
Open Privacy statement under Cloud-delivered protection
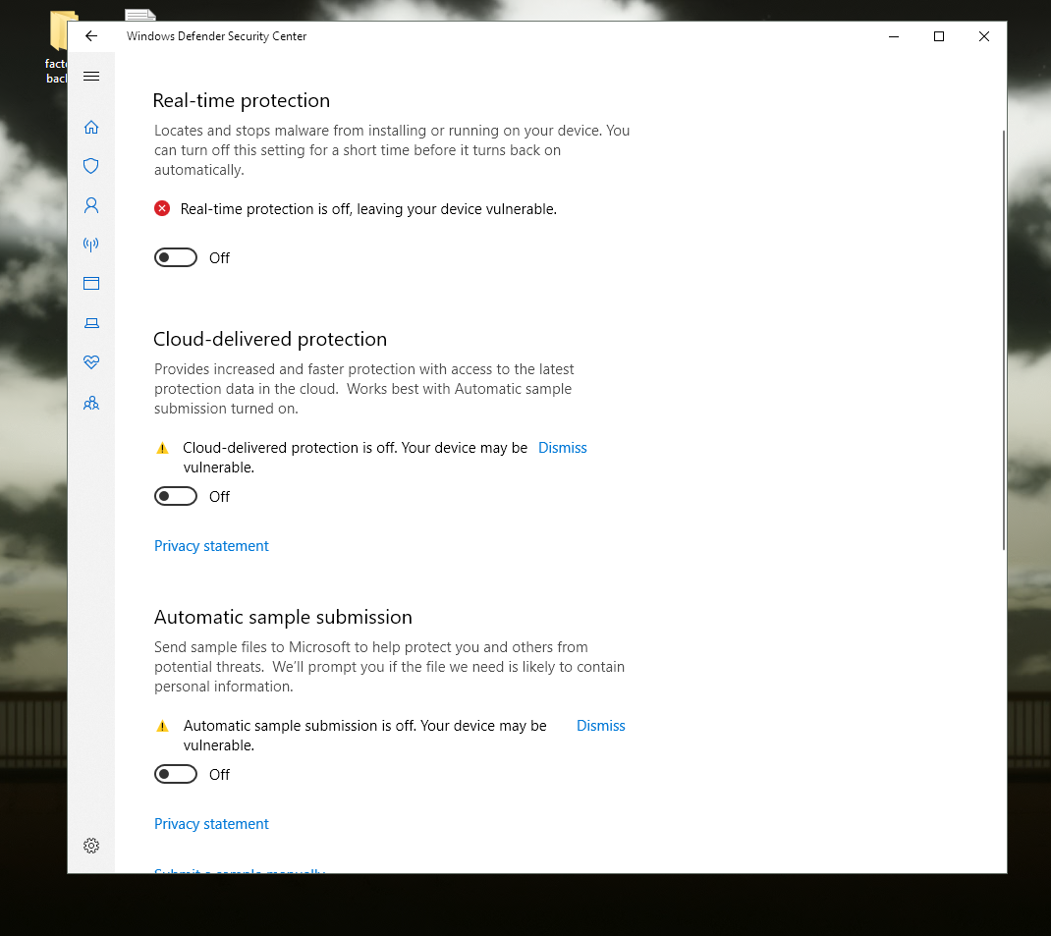(x=211, y=546)
